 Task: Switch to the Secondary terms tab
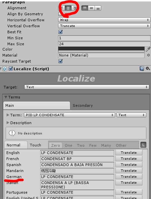tap(83, 105)
